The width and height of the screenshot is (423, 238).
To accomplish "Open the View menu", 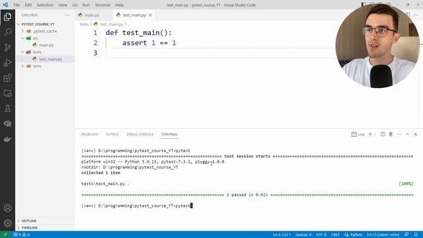I will pyautogui.click(x=63, y=5).
